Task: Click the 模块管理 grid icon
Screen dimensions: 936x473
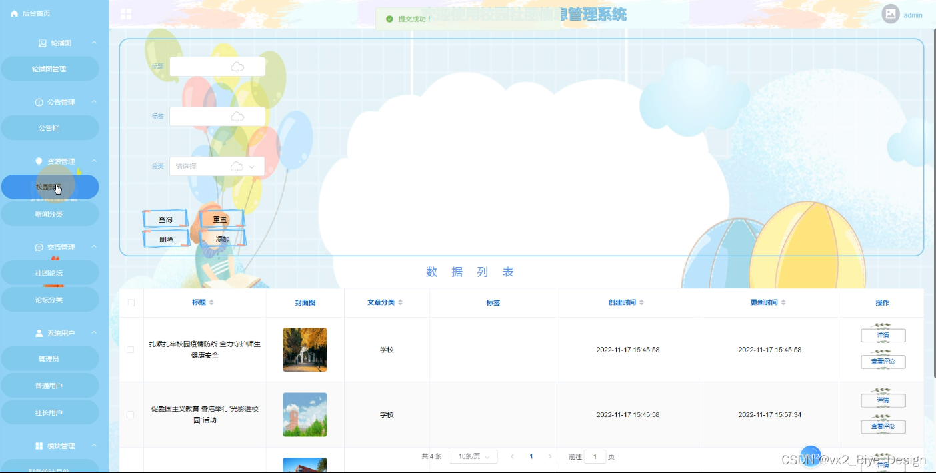Action: point(39,446)
